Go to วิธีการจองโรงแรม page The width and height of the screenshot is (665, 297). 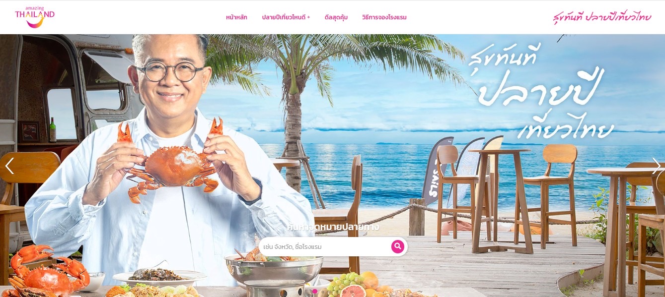click(x=384, y=17)
